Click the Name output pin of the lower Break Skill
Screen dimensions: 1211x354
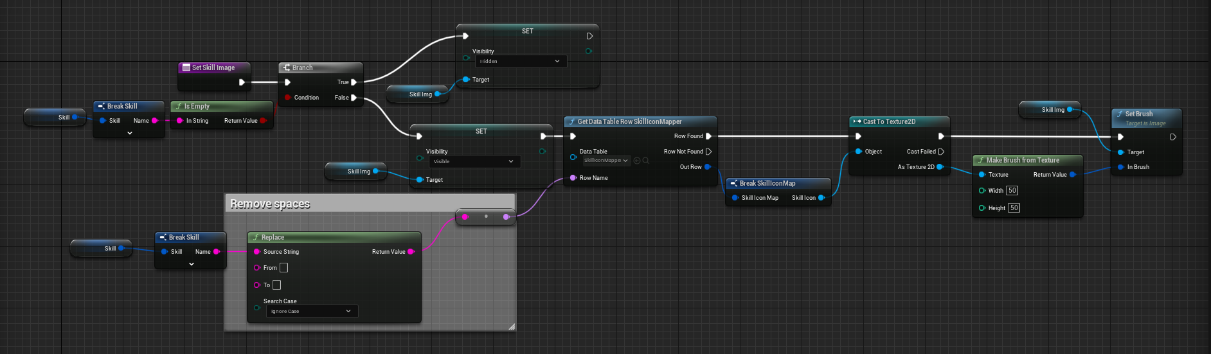point(216,252)
